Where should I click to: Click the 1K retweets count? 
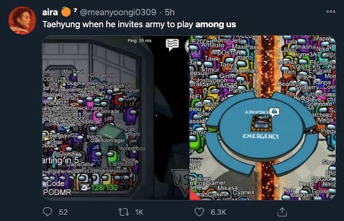coord(139,212)
